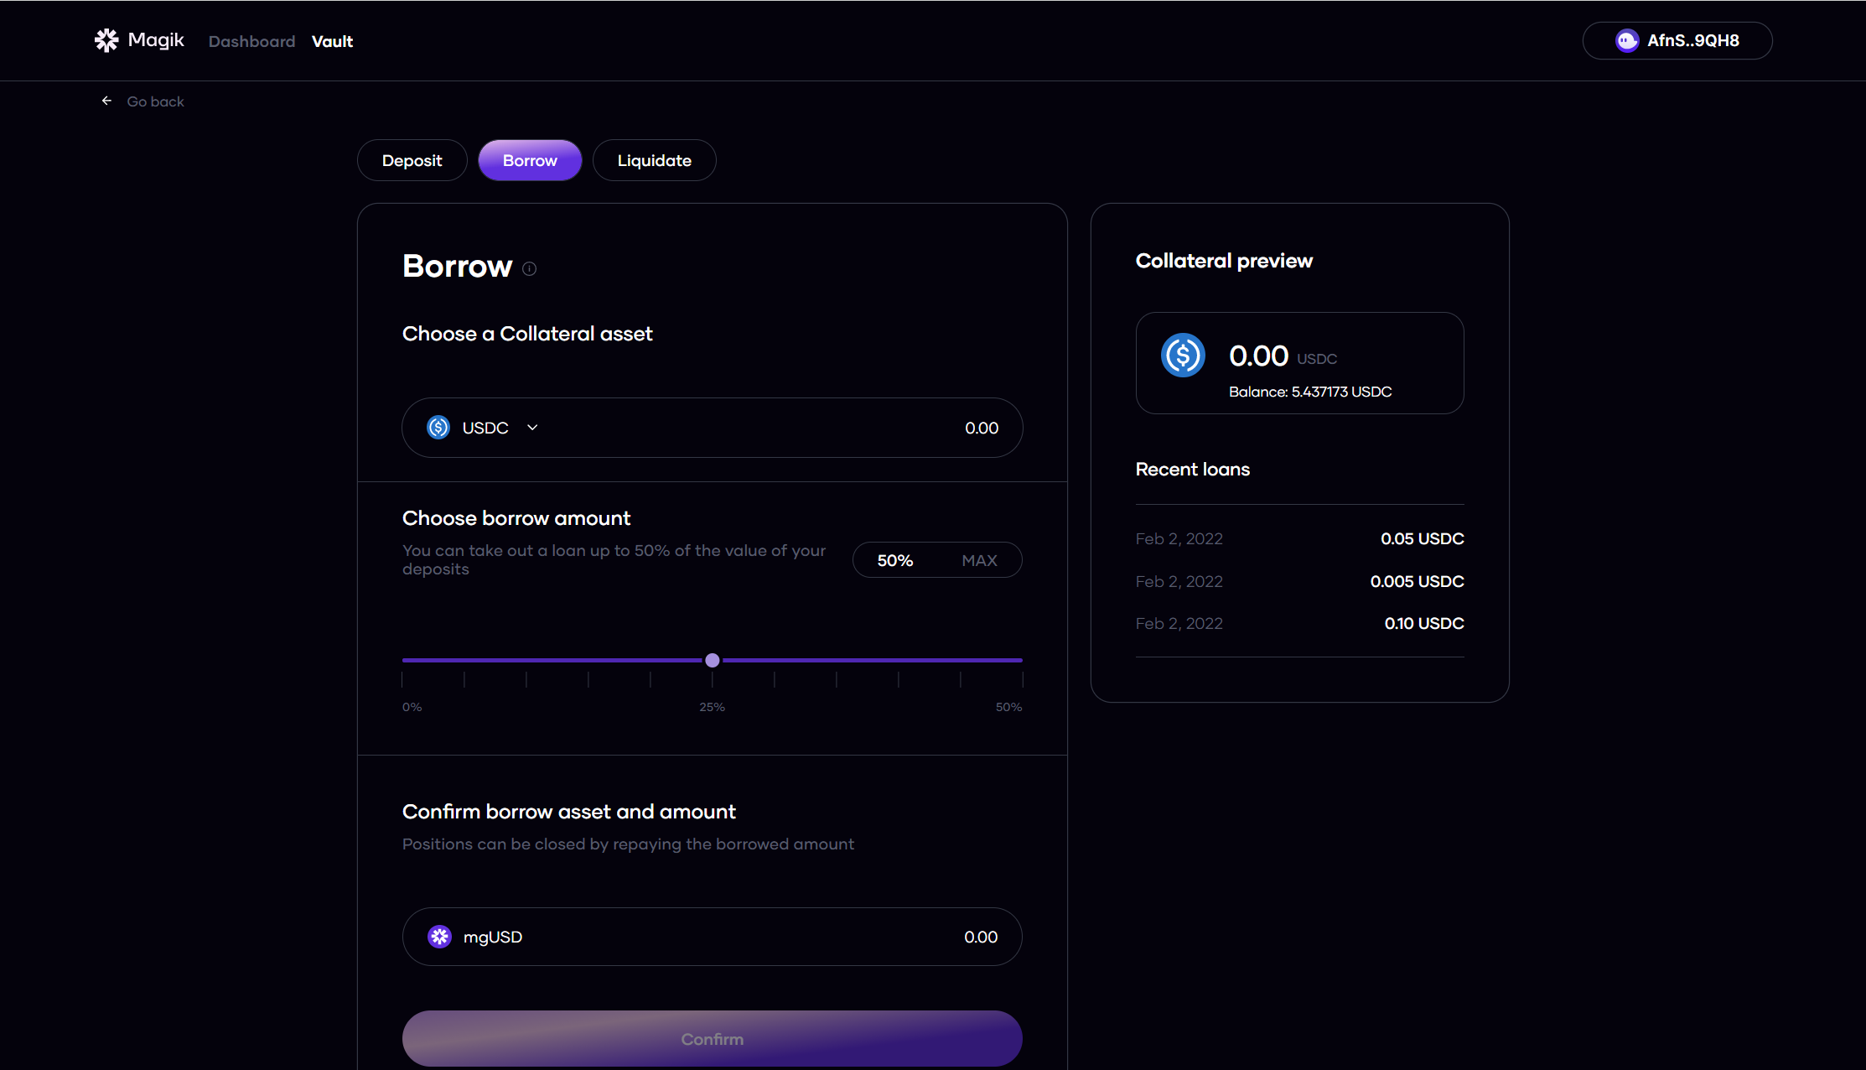Click the Go back link
The width and height of the screenshot is (1866, 1070).
(x=155, y=101)
